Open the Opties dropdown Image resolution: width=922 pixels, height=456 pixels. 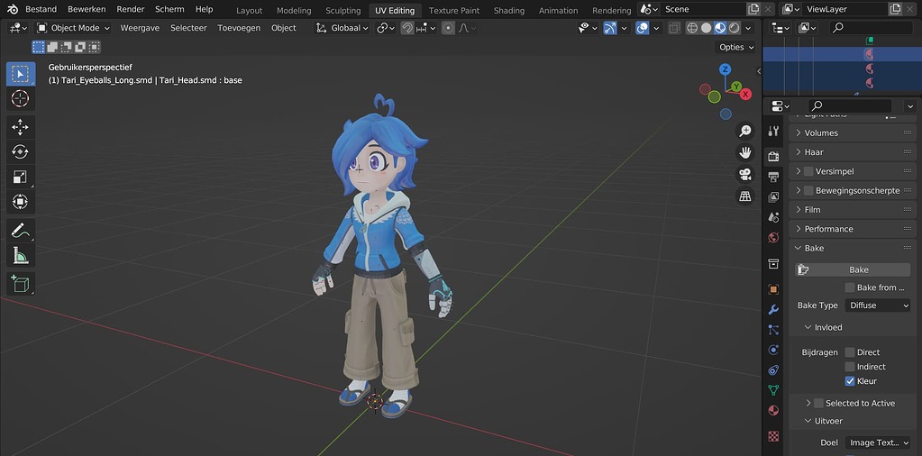click(735, 47)
